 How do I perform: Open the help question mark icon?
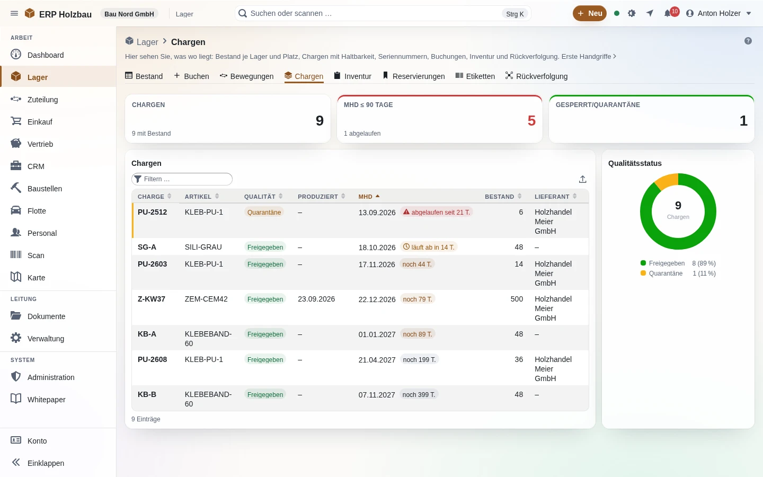(748, 41)
